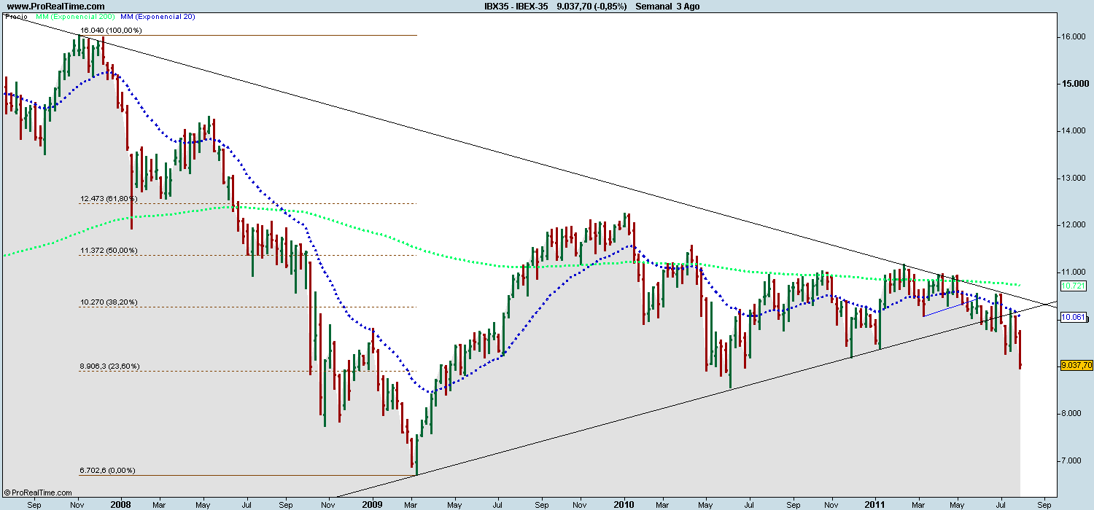This screenshot has width=1094, height=510.
Task: Click the 8.906,3 (23,60%) Fibonacci label
Action: pos(109,366)
